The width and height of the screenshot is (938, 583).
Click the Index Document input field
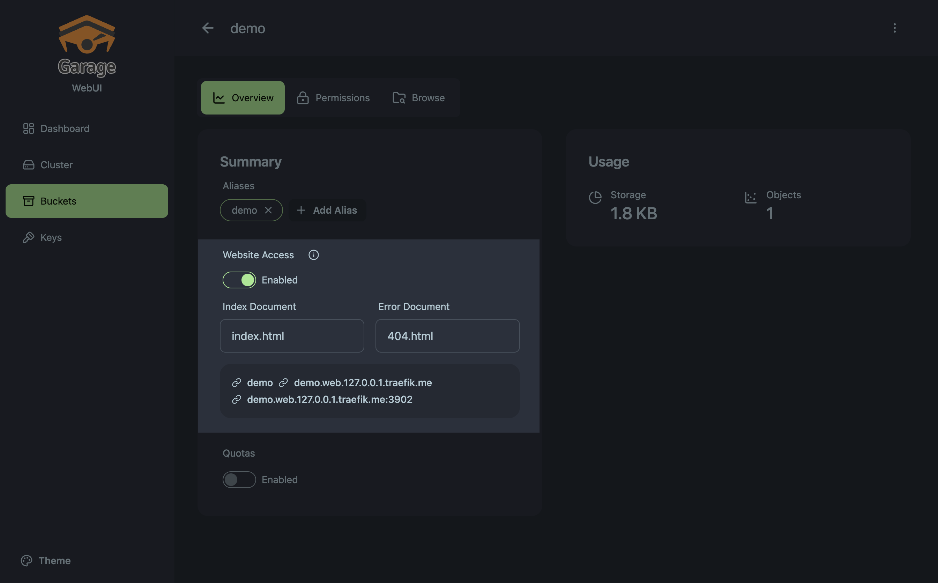pos(292,336)
